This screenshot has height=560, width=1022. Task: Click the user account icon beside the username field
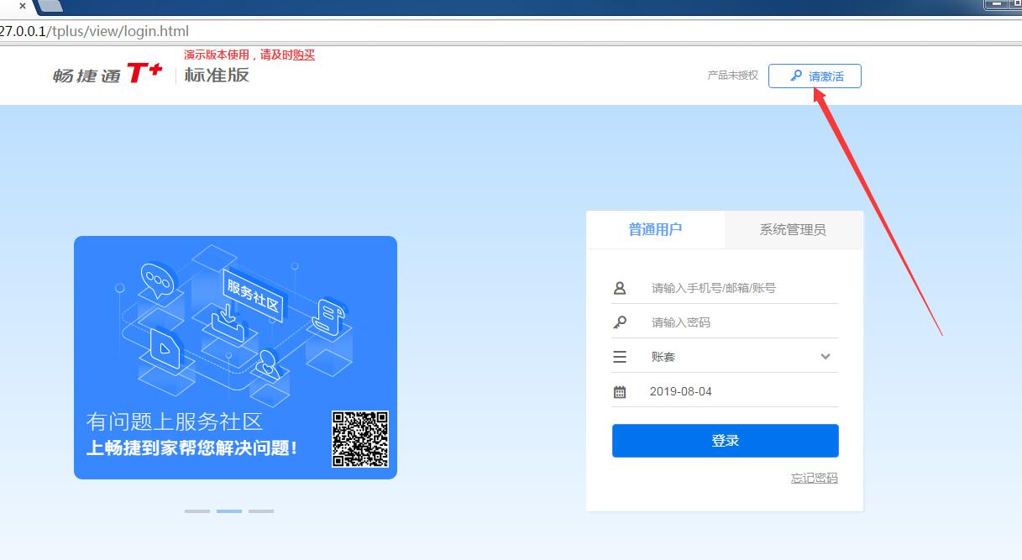(620, 287)
